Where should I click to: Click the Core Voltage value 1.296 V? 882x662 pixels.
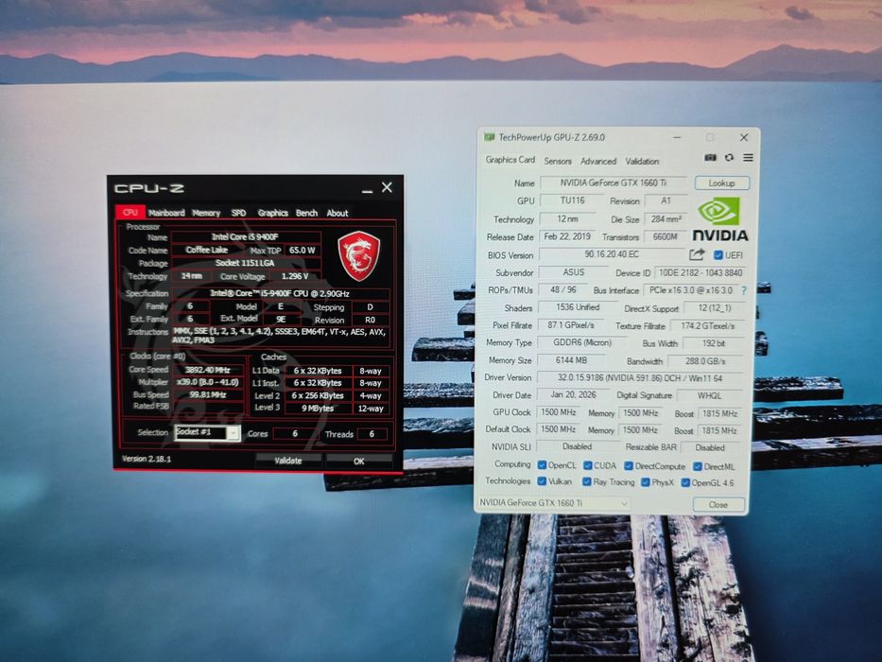pos(295,276)
